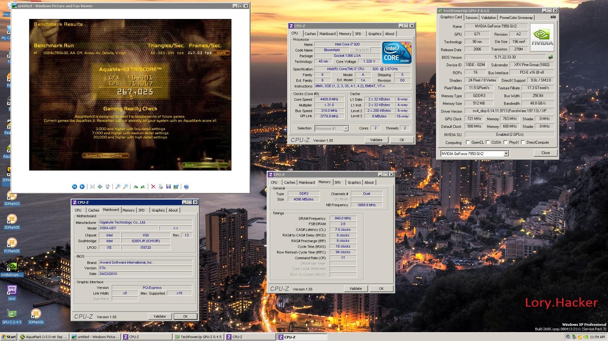Start slide show in Picture Viewer
The width and height of the screenshot is (608, 341).
click(x=108, y=187)
